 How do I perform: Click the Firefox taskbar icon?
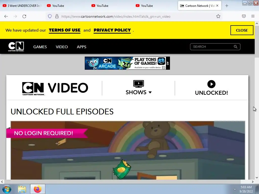click(x=38, y=189)
